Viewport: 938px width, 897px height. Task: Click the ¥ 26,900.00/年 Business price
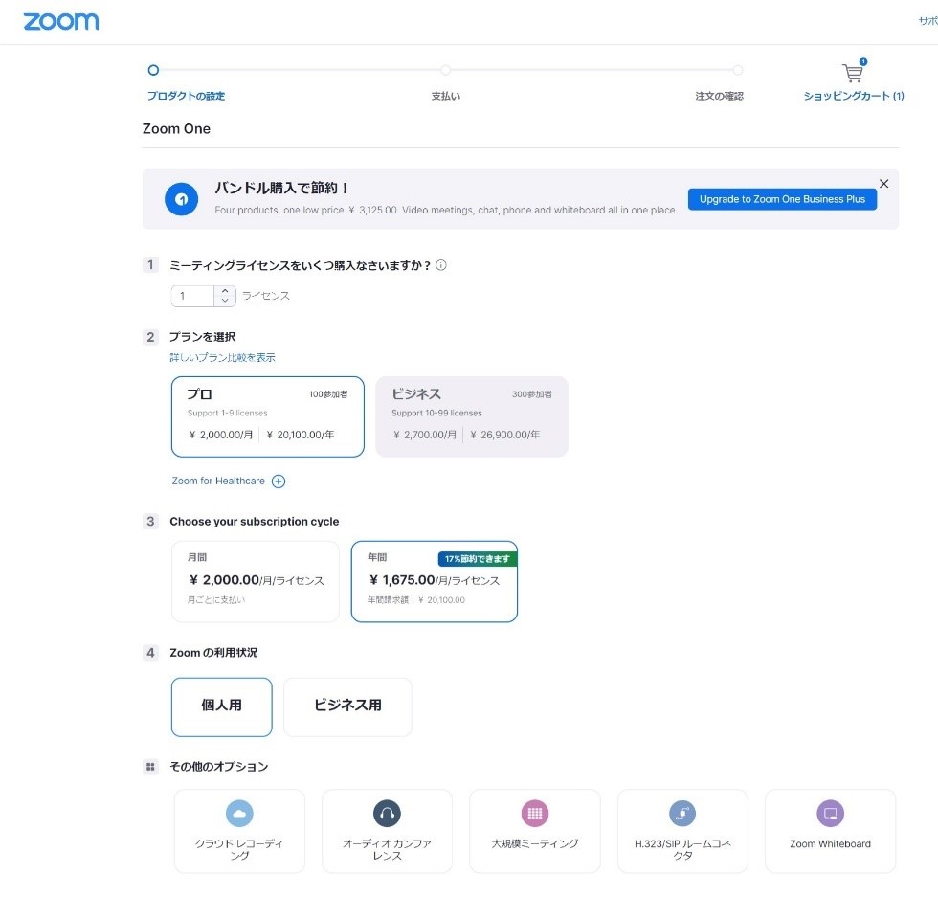[x=505, y=435]
